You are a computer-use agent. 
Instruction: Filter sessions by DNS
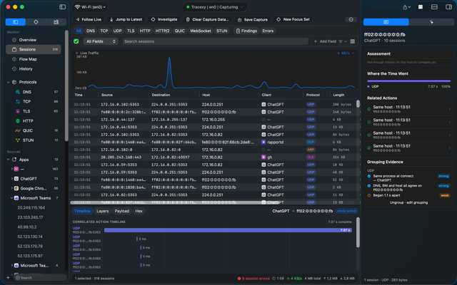point(91,31)
